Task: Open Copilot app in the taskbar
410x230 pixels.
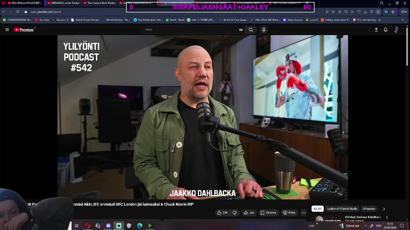Action: click(x=98, y=226)
